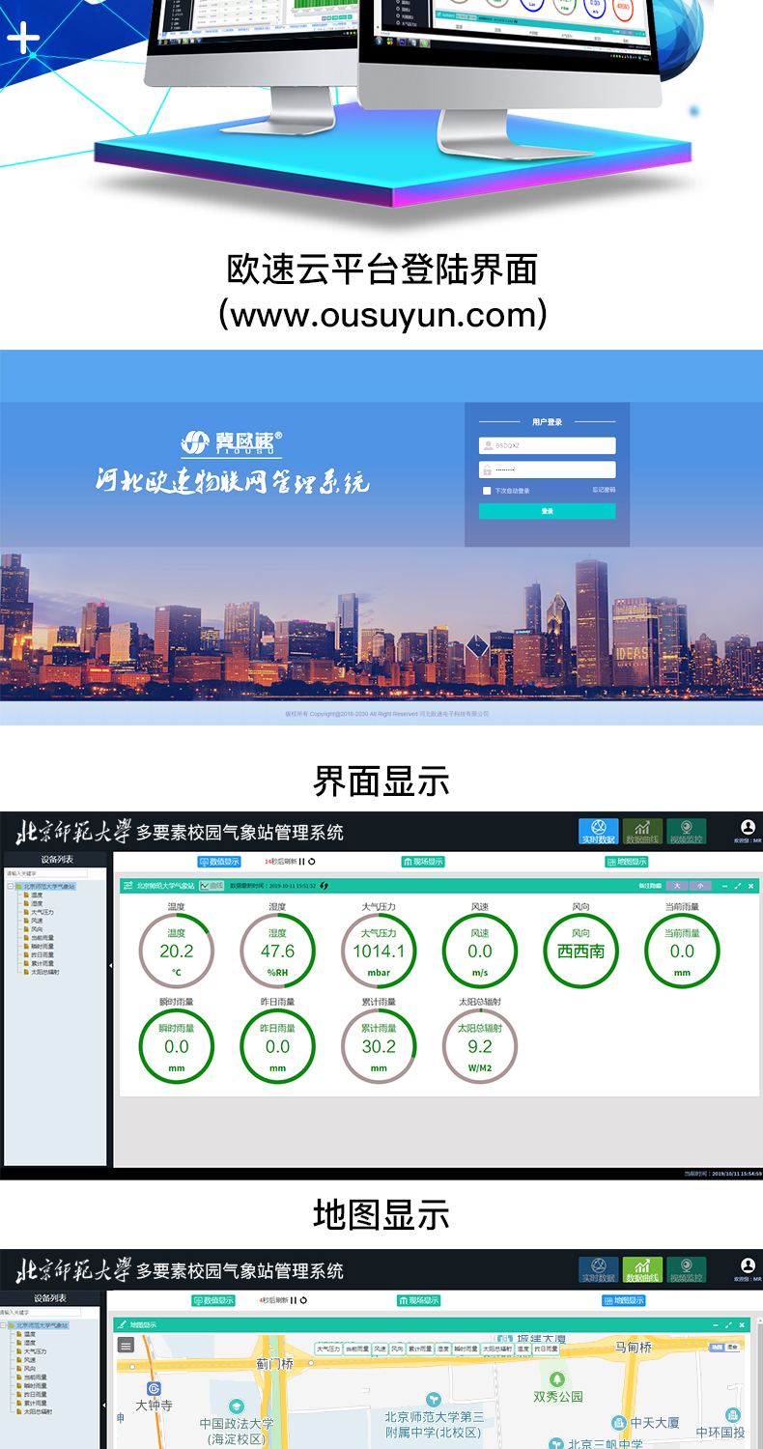
Task: Pause the 14秒 refresh countdown in gauge dashboard
Action: click(x=301, y=862)
